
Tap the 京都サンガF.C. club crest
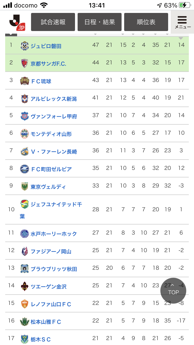(x=25, y=63)
